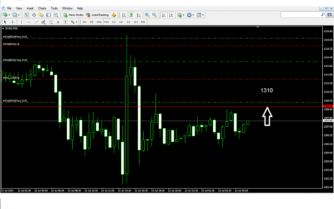The image size is (334, 209).
Task: Switch to MN monthly timeframe
Action: (x=143, y=22)
